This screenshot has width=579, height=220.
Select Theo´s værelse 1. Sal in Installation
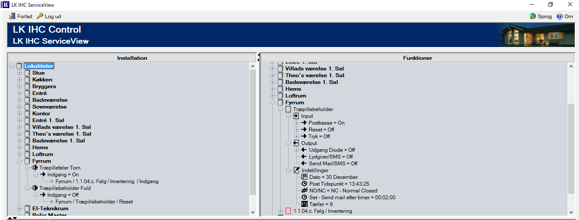(x=62, y=134)
